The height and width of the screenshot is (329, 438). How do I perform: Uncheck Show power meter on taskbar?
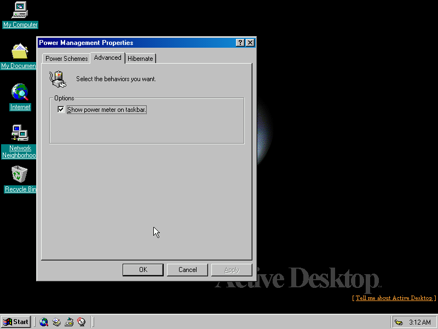[61, 110]
